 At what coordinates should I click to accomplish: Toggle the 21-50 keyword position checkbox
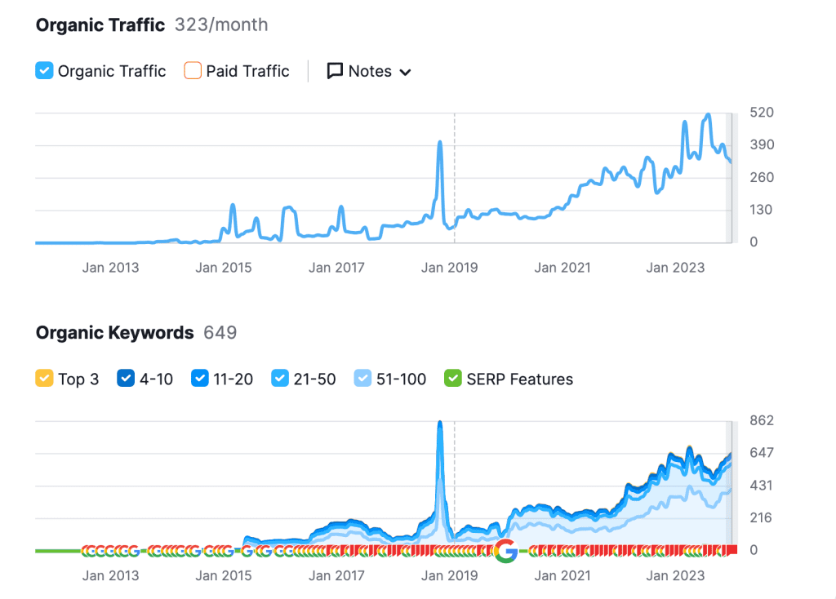(280, 379)
